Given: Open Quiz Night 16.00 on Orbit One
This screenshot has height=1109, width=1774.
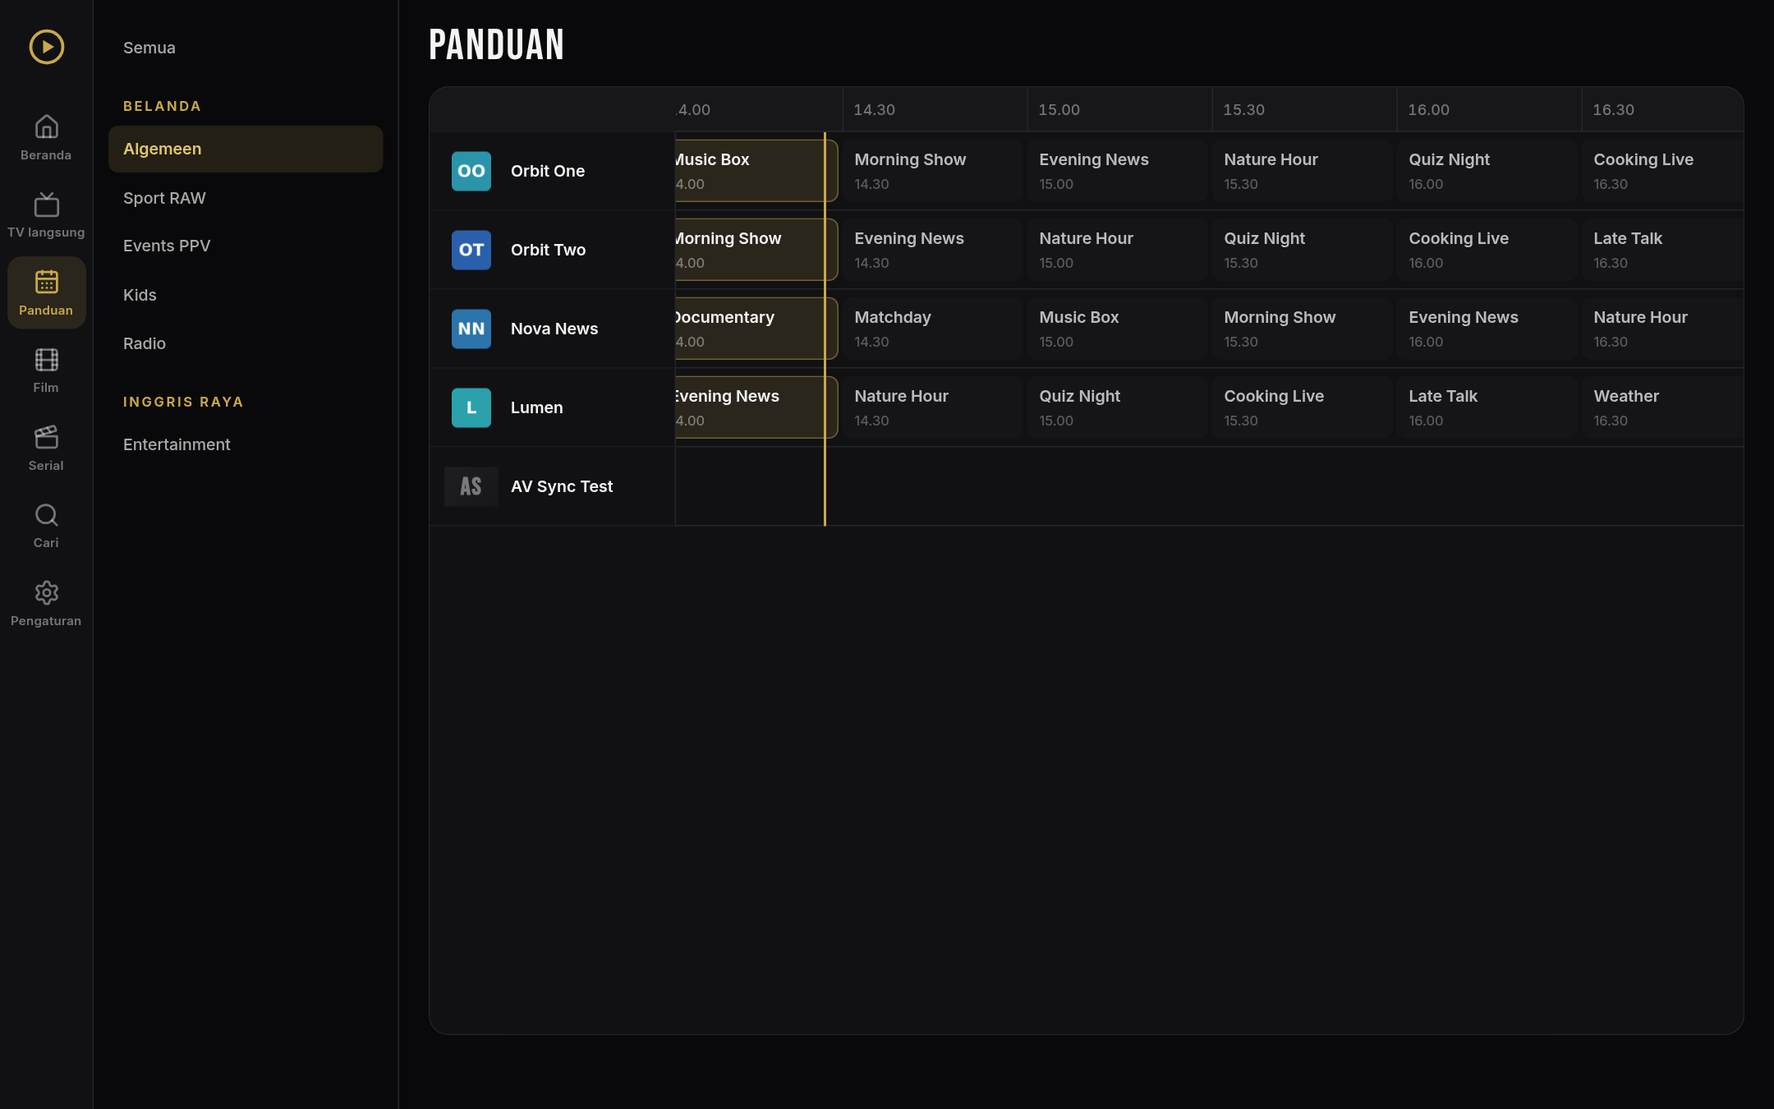Looking at the screenshot, I should tap(1487, 171).
